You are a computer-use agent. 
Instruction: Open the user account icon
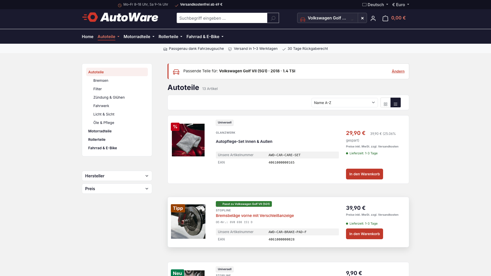tap(373, 18)
